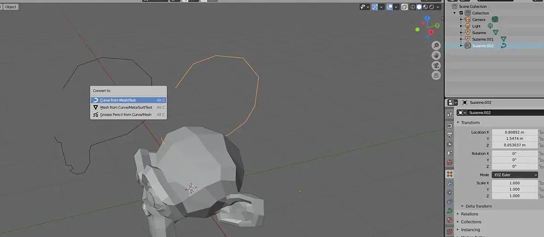
Task: Open Modifiers properties wrench tab
Action: (449, 183)
